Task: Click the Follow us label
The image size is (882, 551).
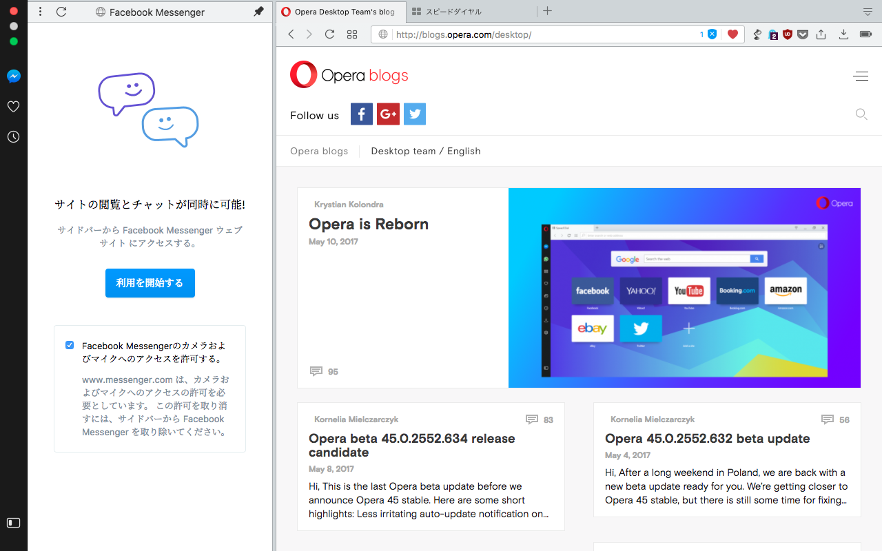Action: pyautogui.click(x=315, y=116)
